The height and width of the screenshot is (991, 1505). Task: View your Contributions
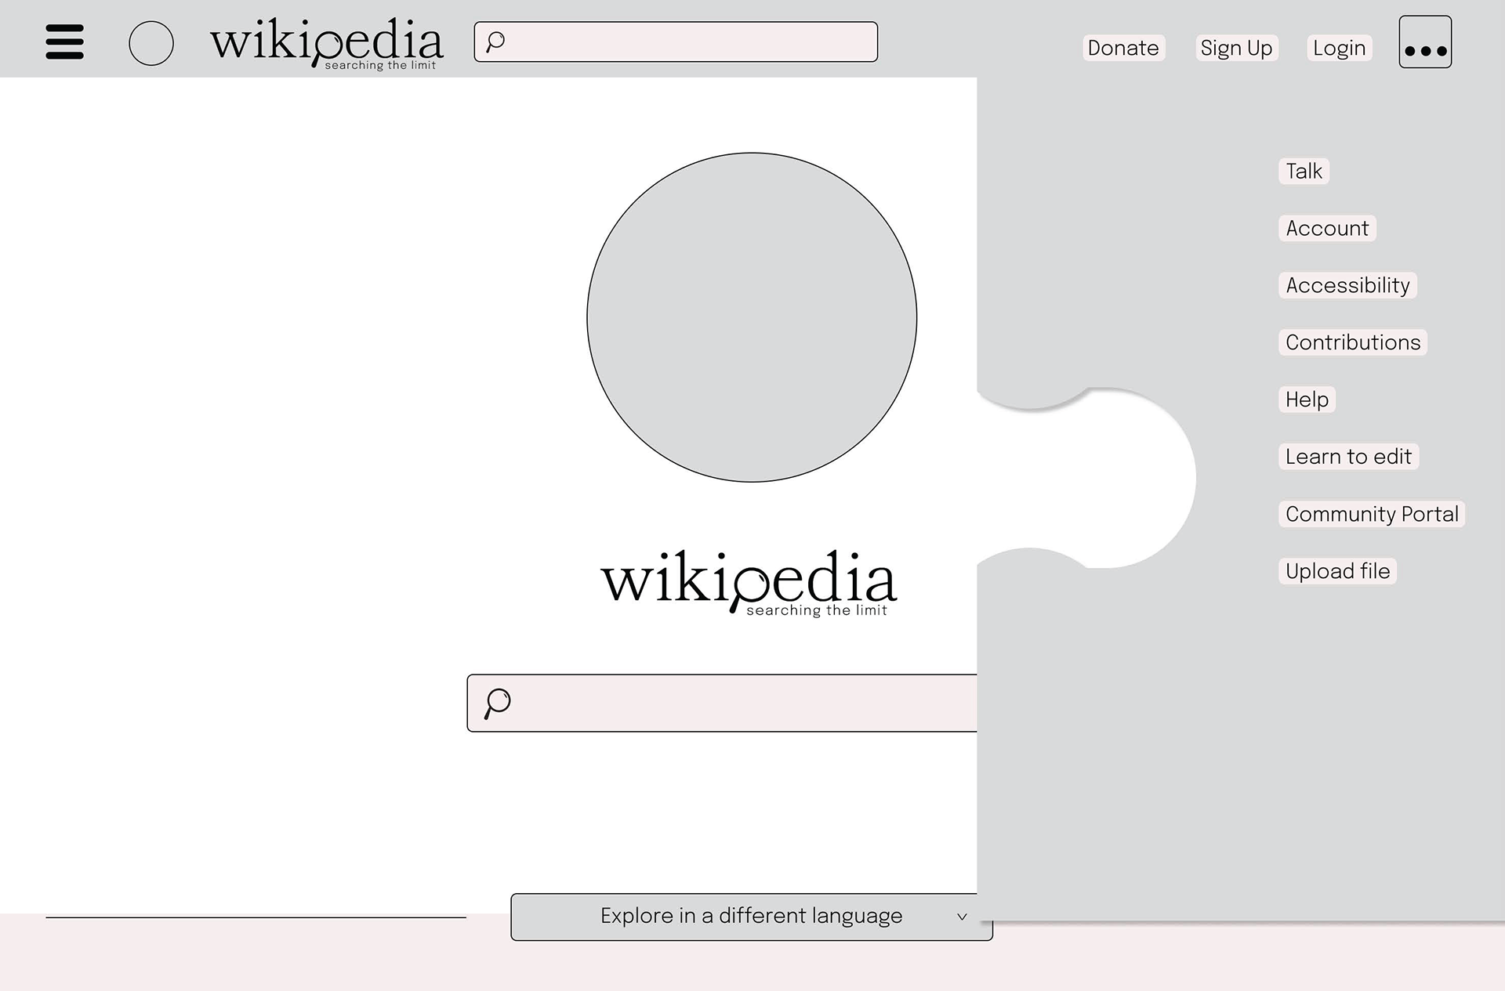(x=1351, y=342)
